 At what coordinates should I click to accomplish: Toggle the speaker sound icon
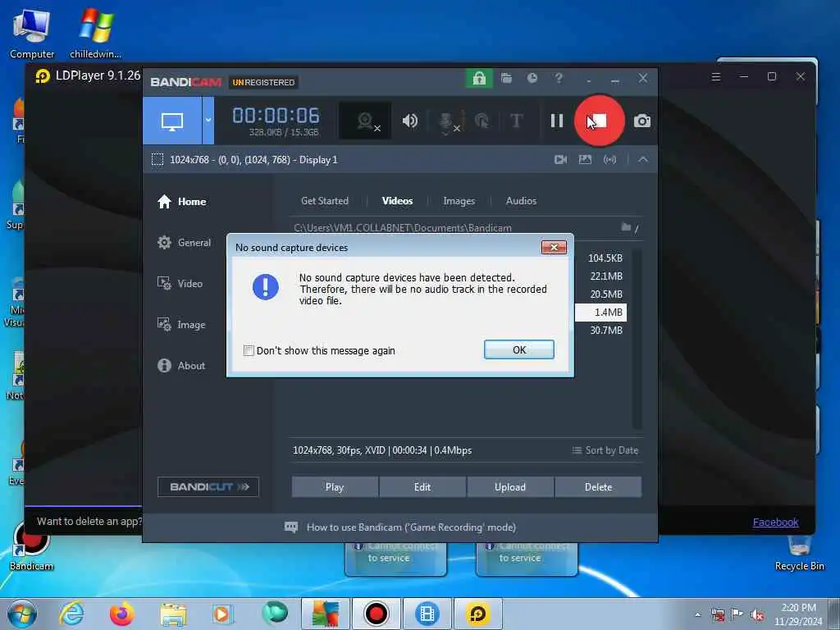[x=410, y=121]
